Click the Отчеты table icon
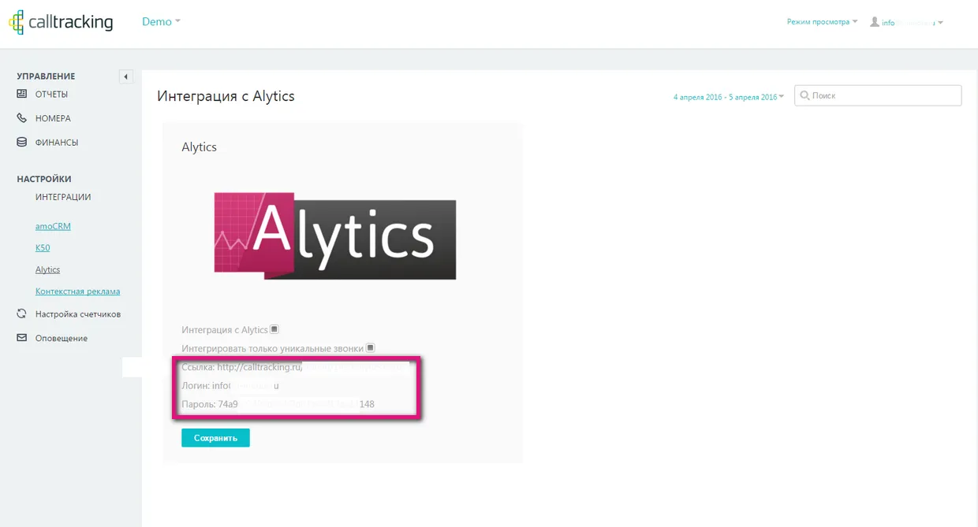The height and width of the screenshot is (527, 978). 22,94
